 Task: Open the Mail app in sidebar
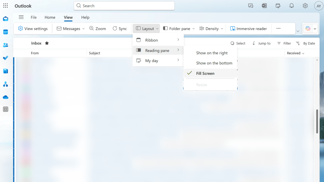point(5,19)
